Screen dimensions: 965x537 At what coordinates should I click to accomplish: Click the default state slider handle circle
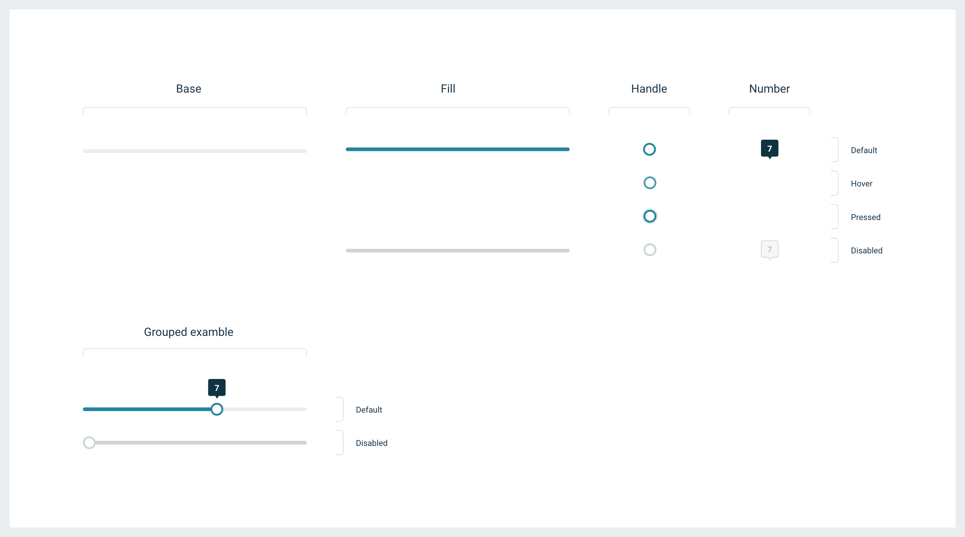click(x=649, y=149)
